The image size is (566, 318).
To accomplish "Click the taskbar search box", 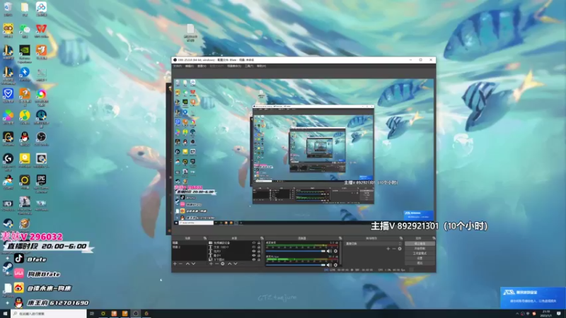I will click(49, 314).
